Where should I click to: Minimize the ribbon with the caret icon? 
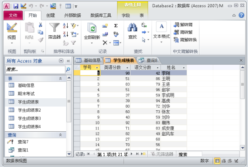(x=234, y=15)
